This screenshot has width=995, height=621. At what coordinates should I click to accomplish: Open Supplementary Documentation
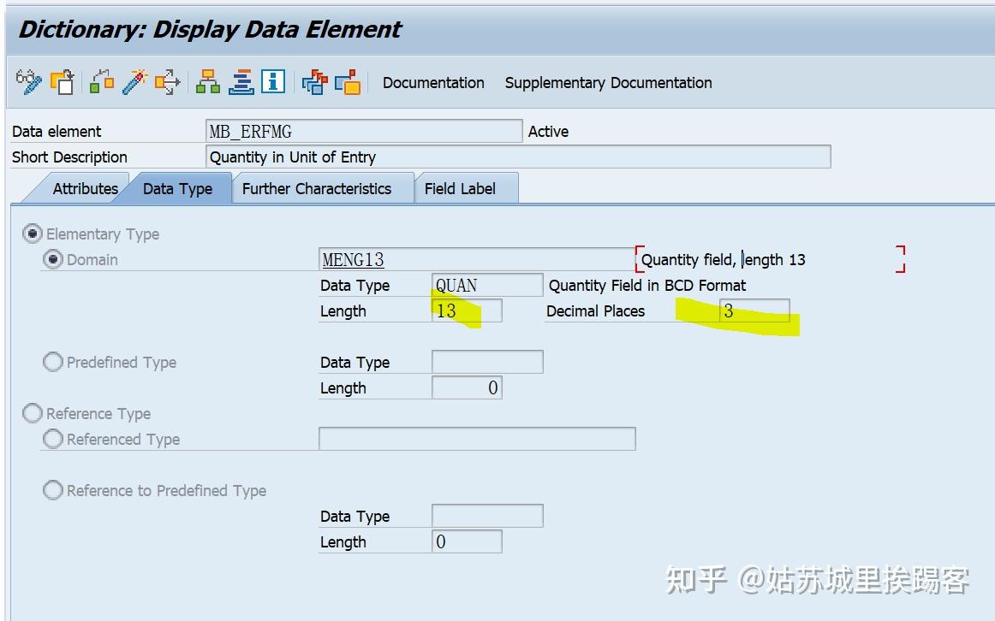coord(608,83)
